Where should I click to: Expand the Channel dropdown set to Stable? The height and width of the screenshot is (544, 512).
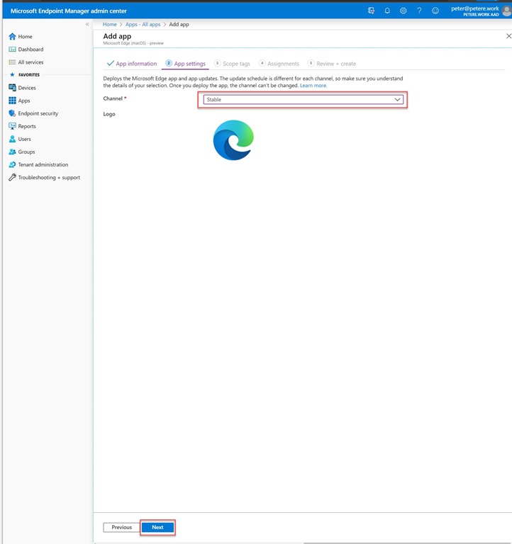(303, 100)
